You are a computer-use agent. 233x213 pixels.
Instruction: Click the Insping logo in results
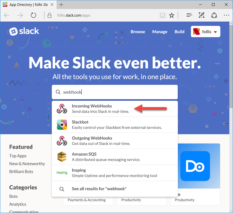pyautogui.click(x=62, y=172)
